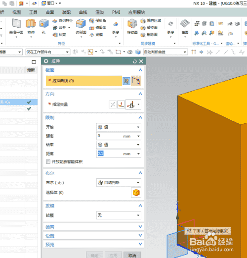247x258 pixels.
Task: Open the 应用模块 ribbon tab
Action: coord(137,12)
